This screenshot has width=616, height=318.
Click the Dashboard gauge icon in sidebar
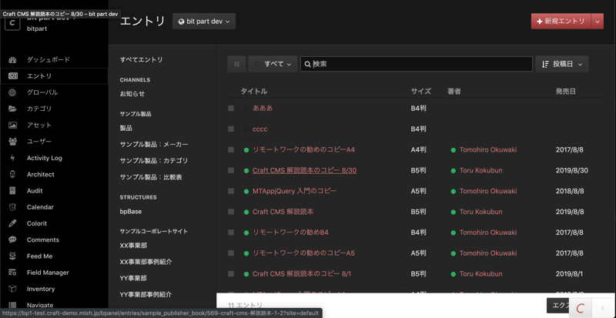pos(12,59)
